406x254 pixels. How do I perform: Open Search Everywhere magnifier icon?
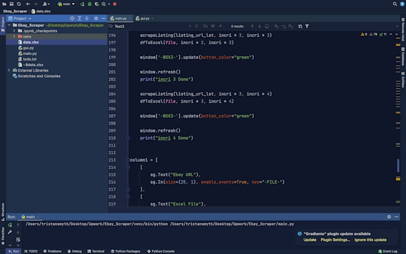395,4
